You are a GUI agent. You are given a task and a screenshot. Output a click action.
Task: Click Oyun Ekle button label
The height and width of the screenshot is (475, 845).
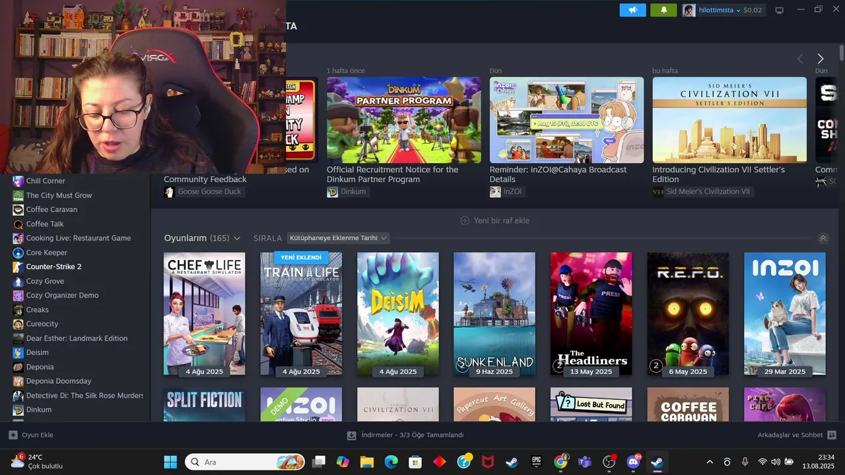pyautogui.click(x=38, y=435)
